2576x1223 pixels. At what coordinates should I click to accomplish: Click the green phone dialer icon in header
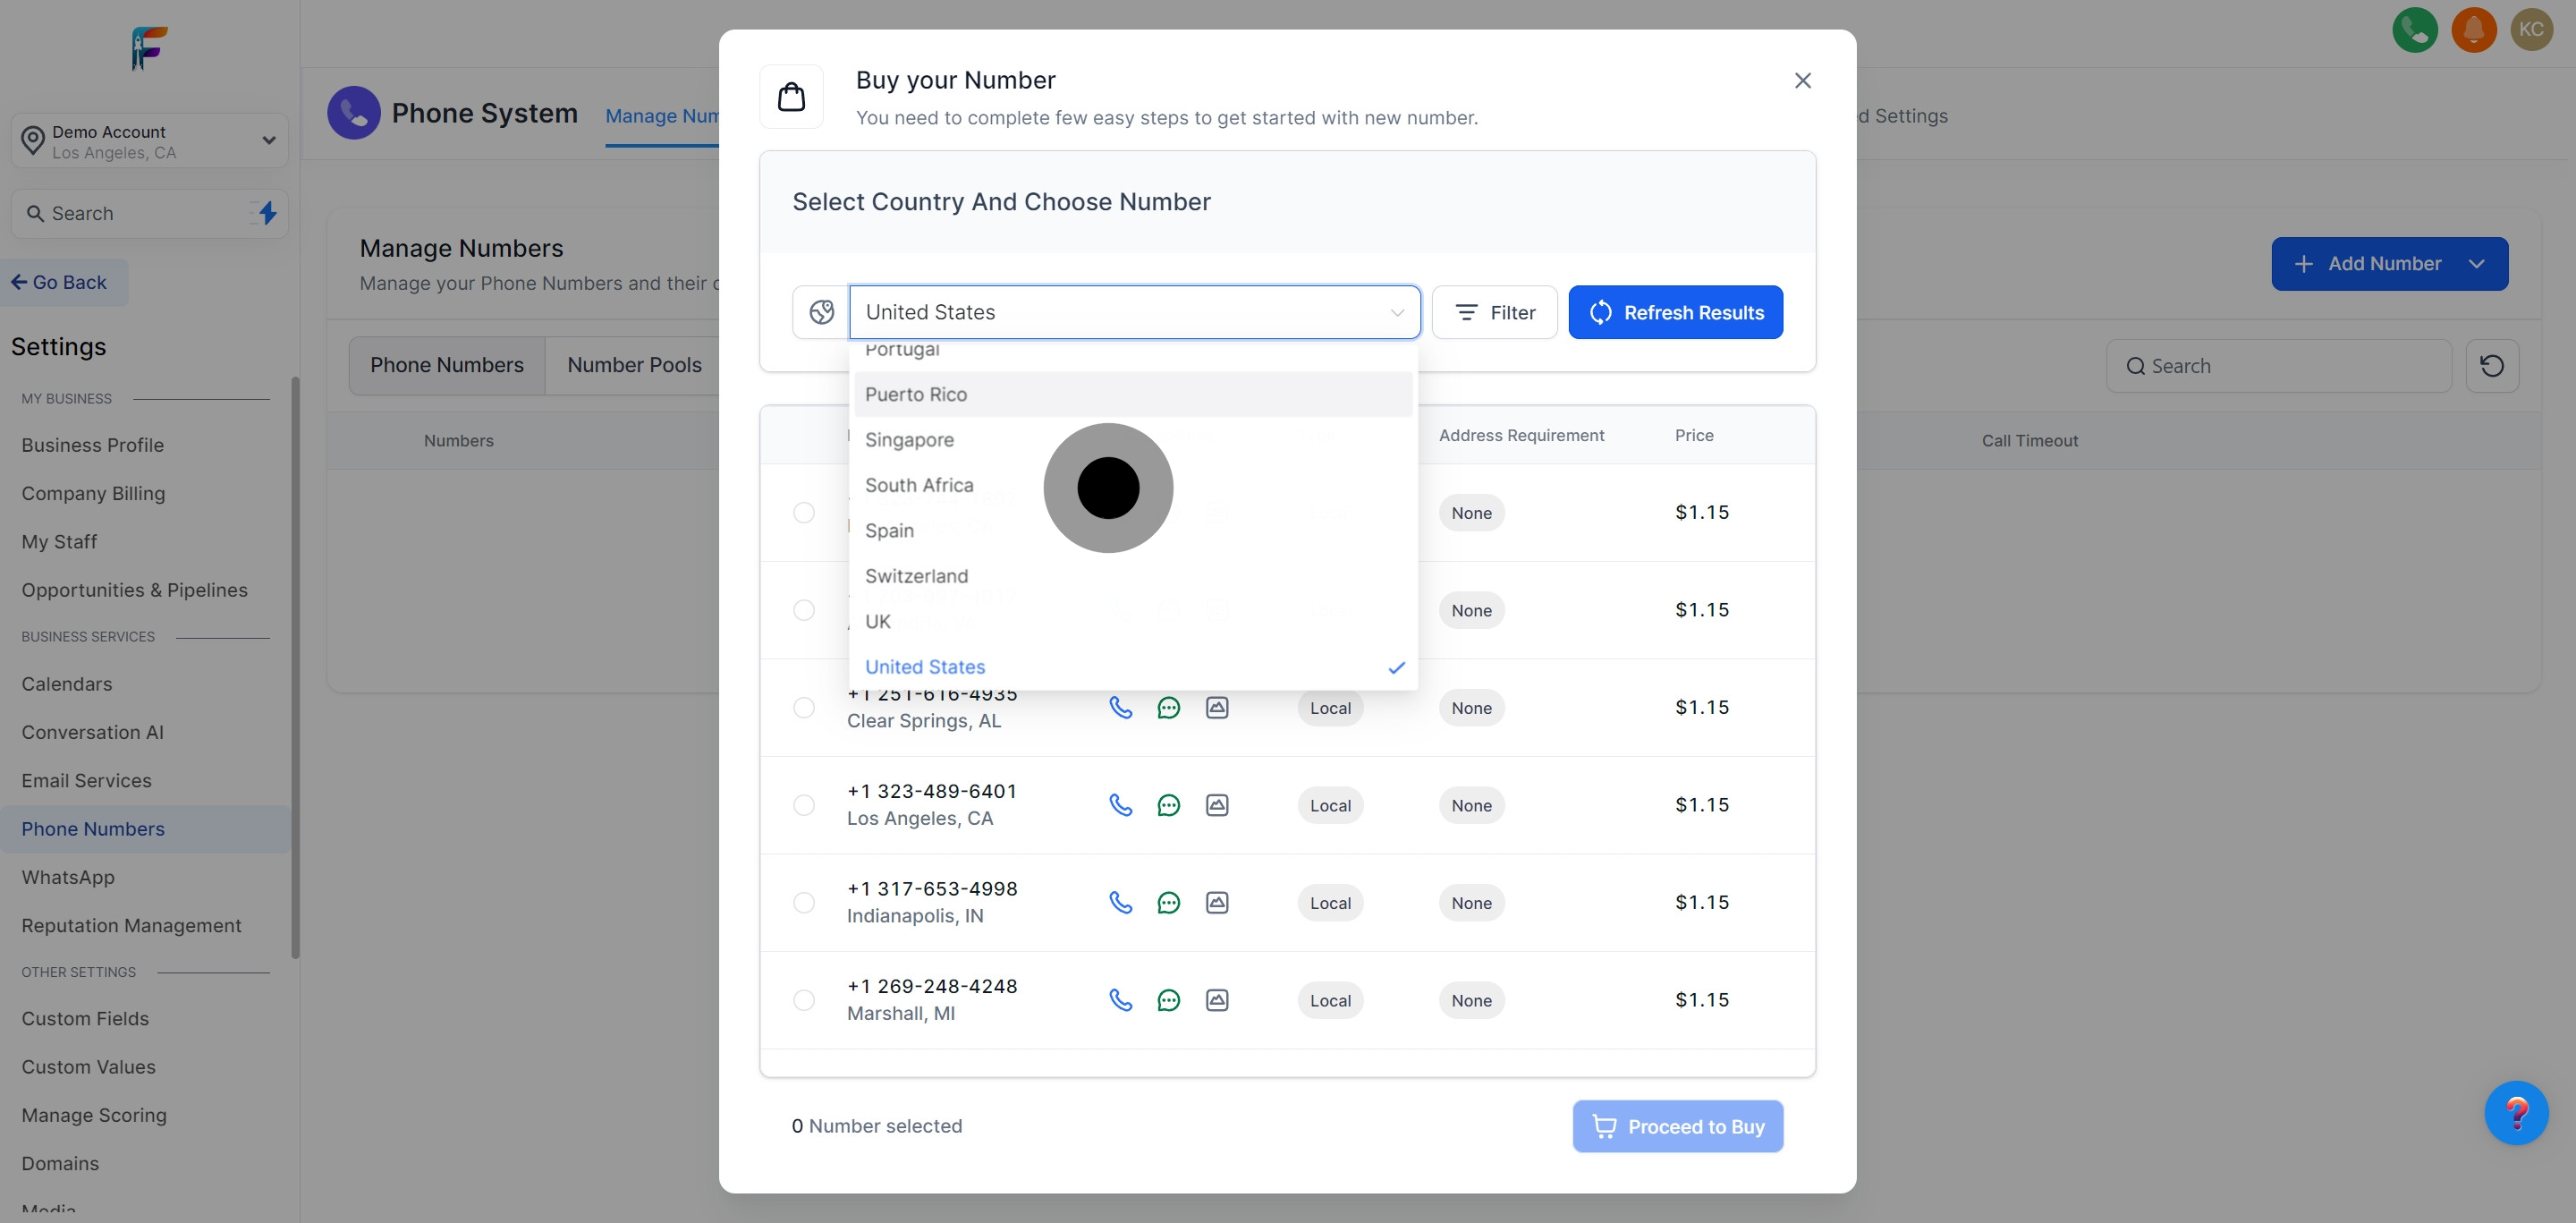pos(2414,29)
